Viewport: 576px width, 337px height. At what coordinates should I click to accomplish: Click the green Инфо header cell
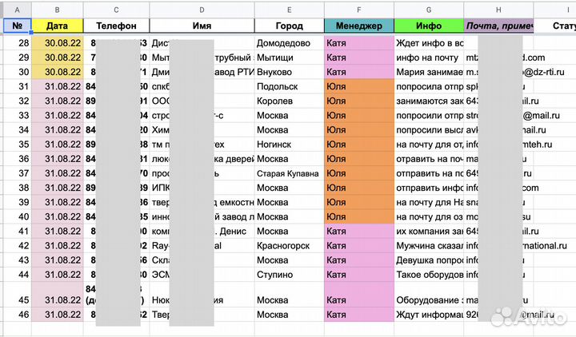[428, 26]
